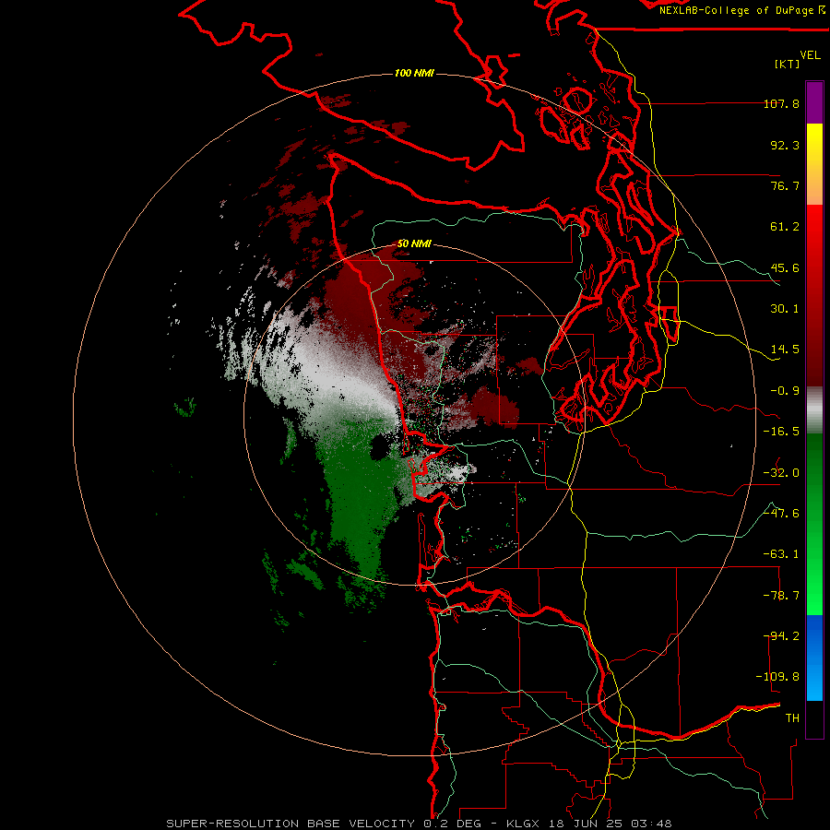The image size is (830, 830).
Task: Select the -32.0 scale value
Action: pyautogui.click(x=781, y=473)
